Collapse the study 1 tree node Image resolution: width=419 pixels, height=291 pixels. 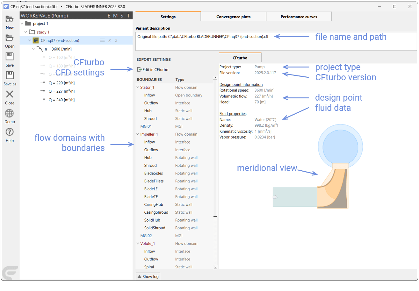pos(25,32)
